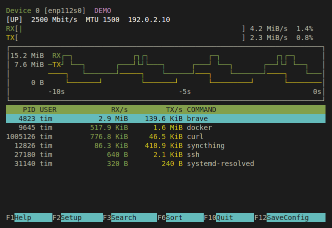Select the syncthing process row

click(x=166, y=145)
